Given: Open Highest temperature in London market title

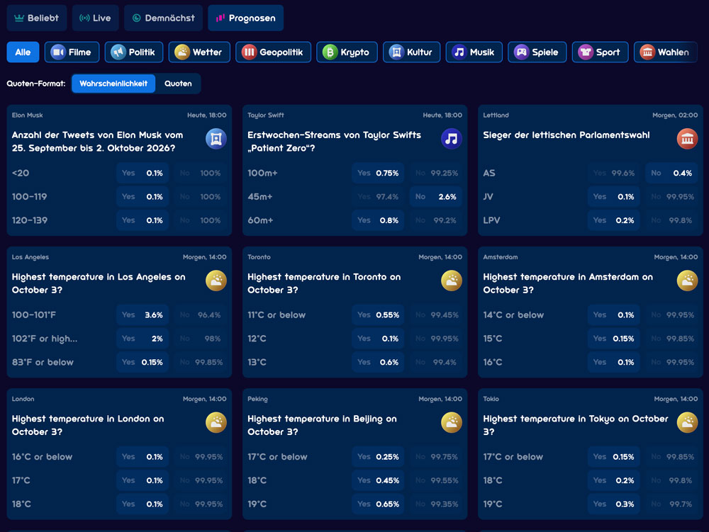Looking at the screenshot, I should pos(88,425).
